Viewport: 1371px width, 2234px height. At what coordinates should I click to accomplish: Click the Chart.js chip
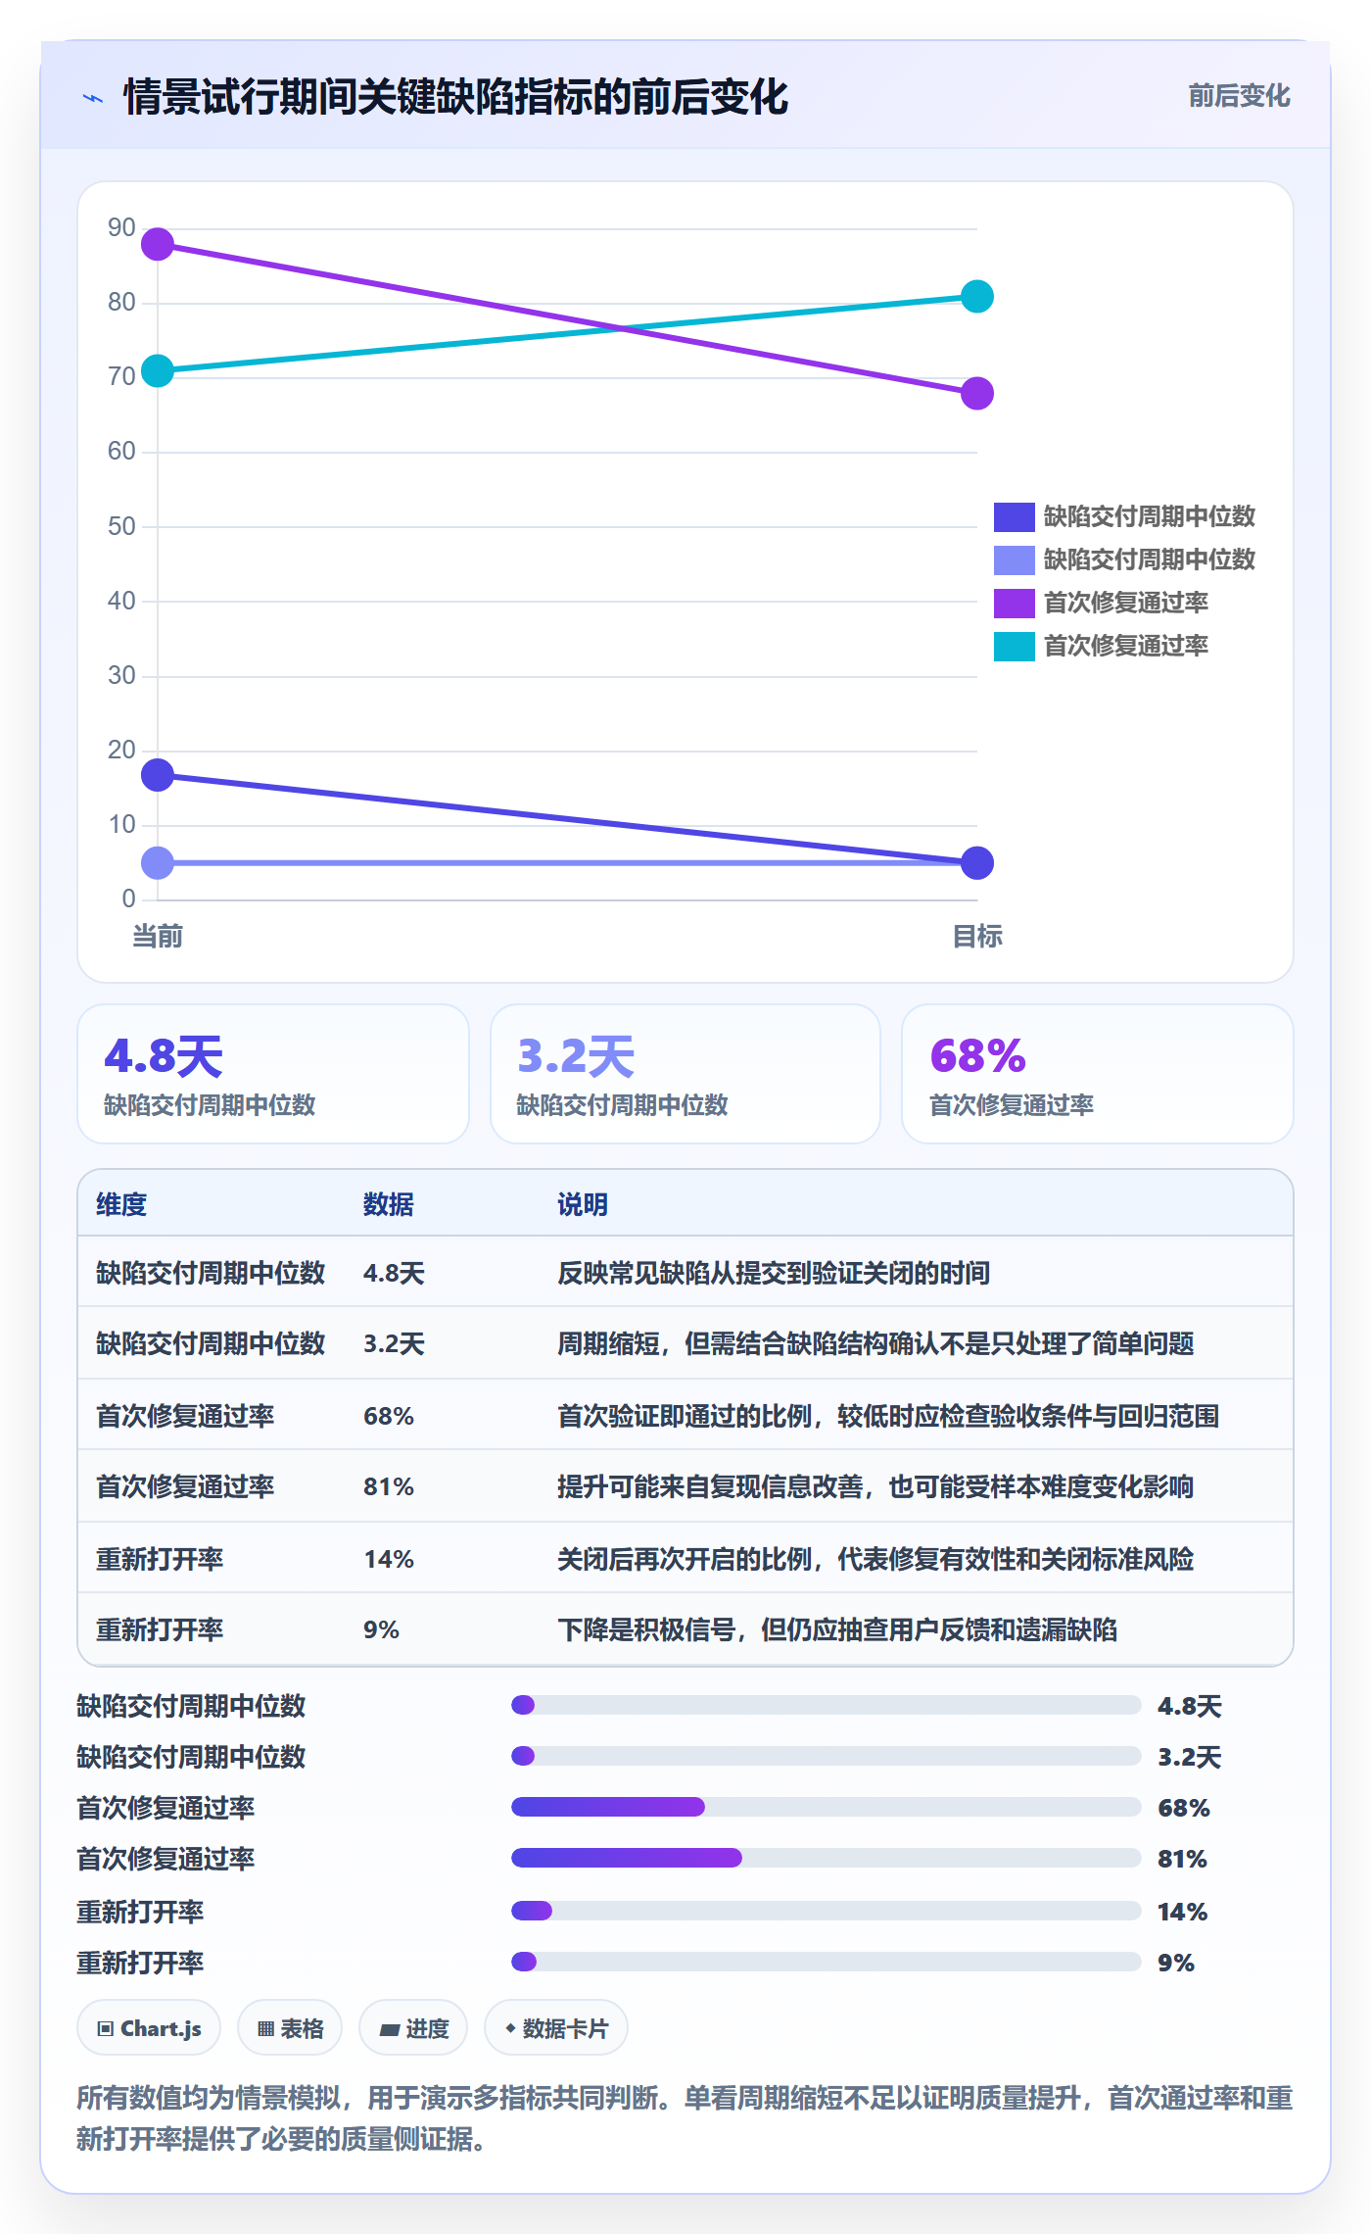pyautogui.click(x=149, y=2028)
